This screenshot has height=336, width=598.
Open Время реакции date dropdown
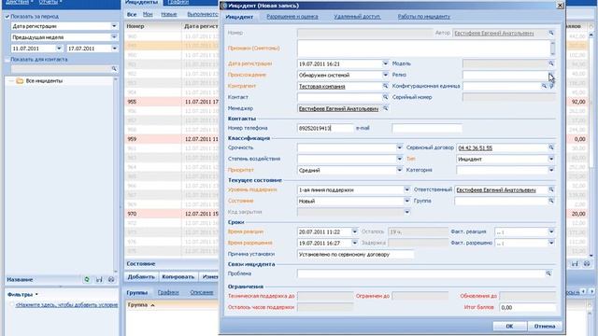[x=354, y=231]
